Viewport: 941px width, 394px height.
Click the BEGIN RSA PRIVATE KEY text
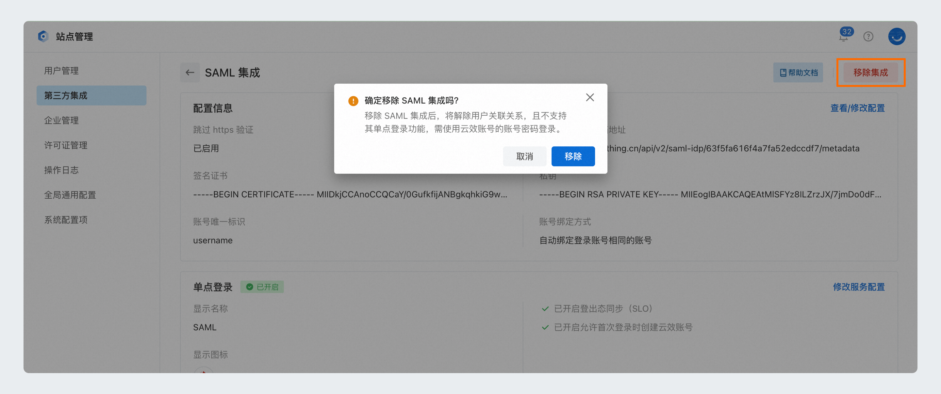tap(710, 195)
